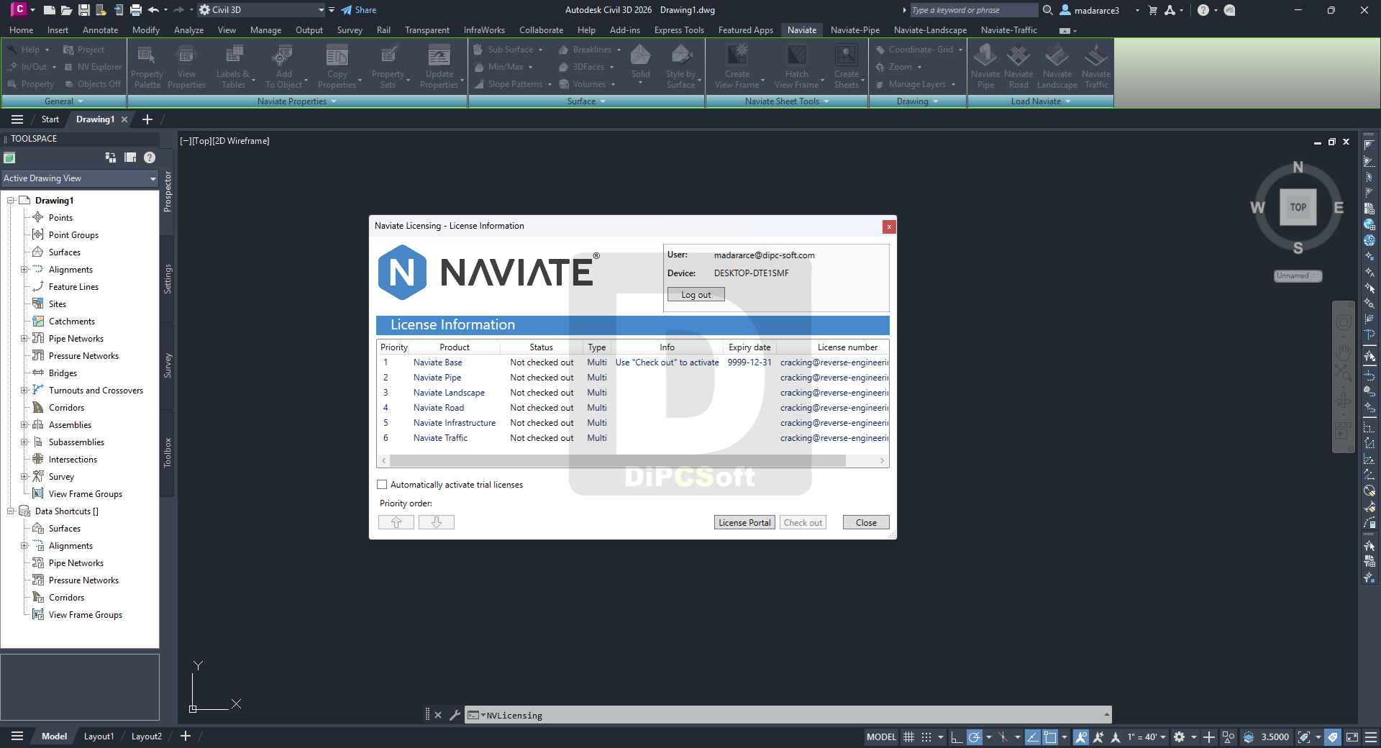Viewport: 1381px width, 748px height.
Task: Open the Unnamed UCS dropdown below ViewCube
Action: [1298, 275]
